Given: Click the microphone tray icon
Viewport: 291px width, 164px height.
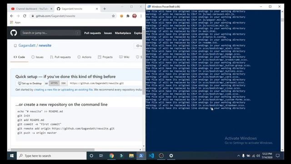Looking at the screenshot, I should tap(243, 156).
